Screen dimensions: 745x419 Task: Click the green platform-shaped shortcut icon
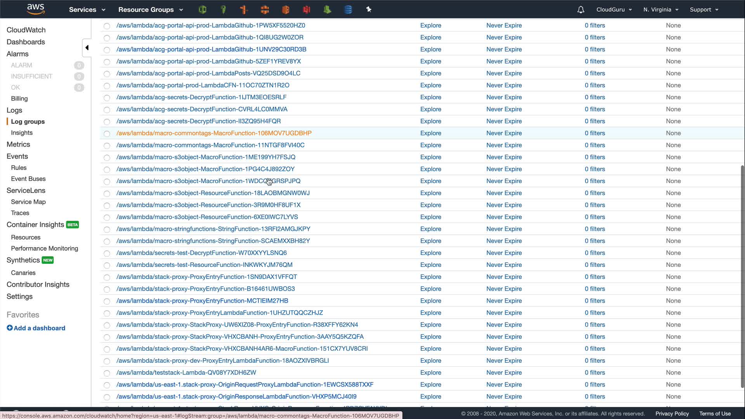click(327, 10)
